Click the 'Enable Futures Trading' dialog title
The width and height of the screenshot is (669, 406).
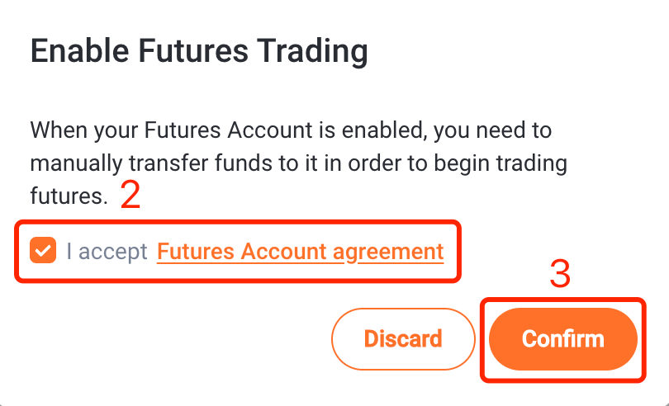point(199,51)
